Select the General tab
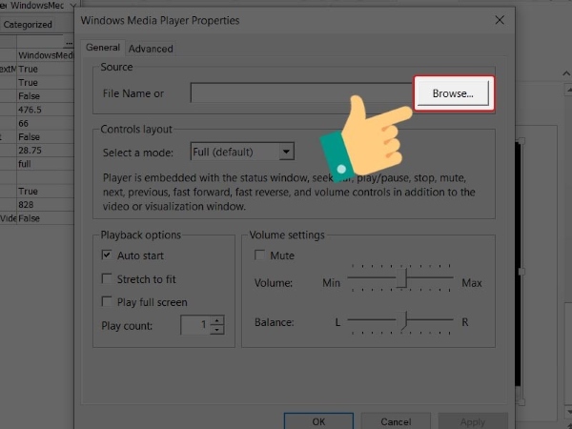The width and height of the screenshot is (572, 429). point(103,48)
